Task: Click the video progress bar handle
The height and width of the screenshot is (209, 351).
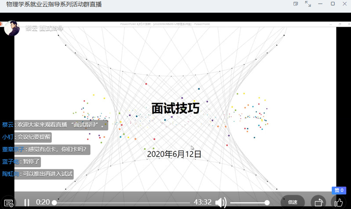Action: [x=54, y=202]
